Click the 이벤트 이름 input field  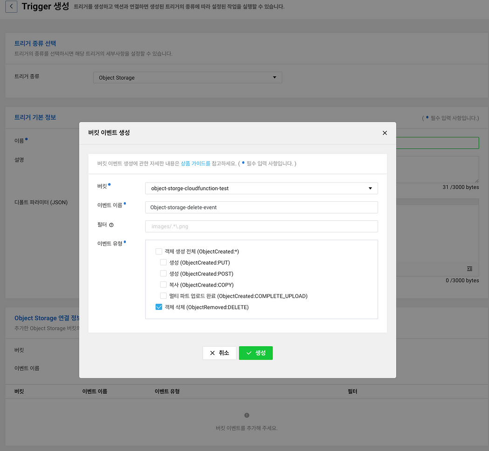[x=261, y=207]
